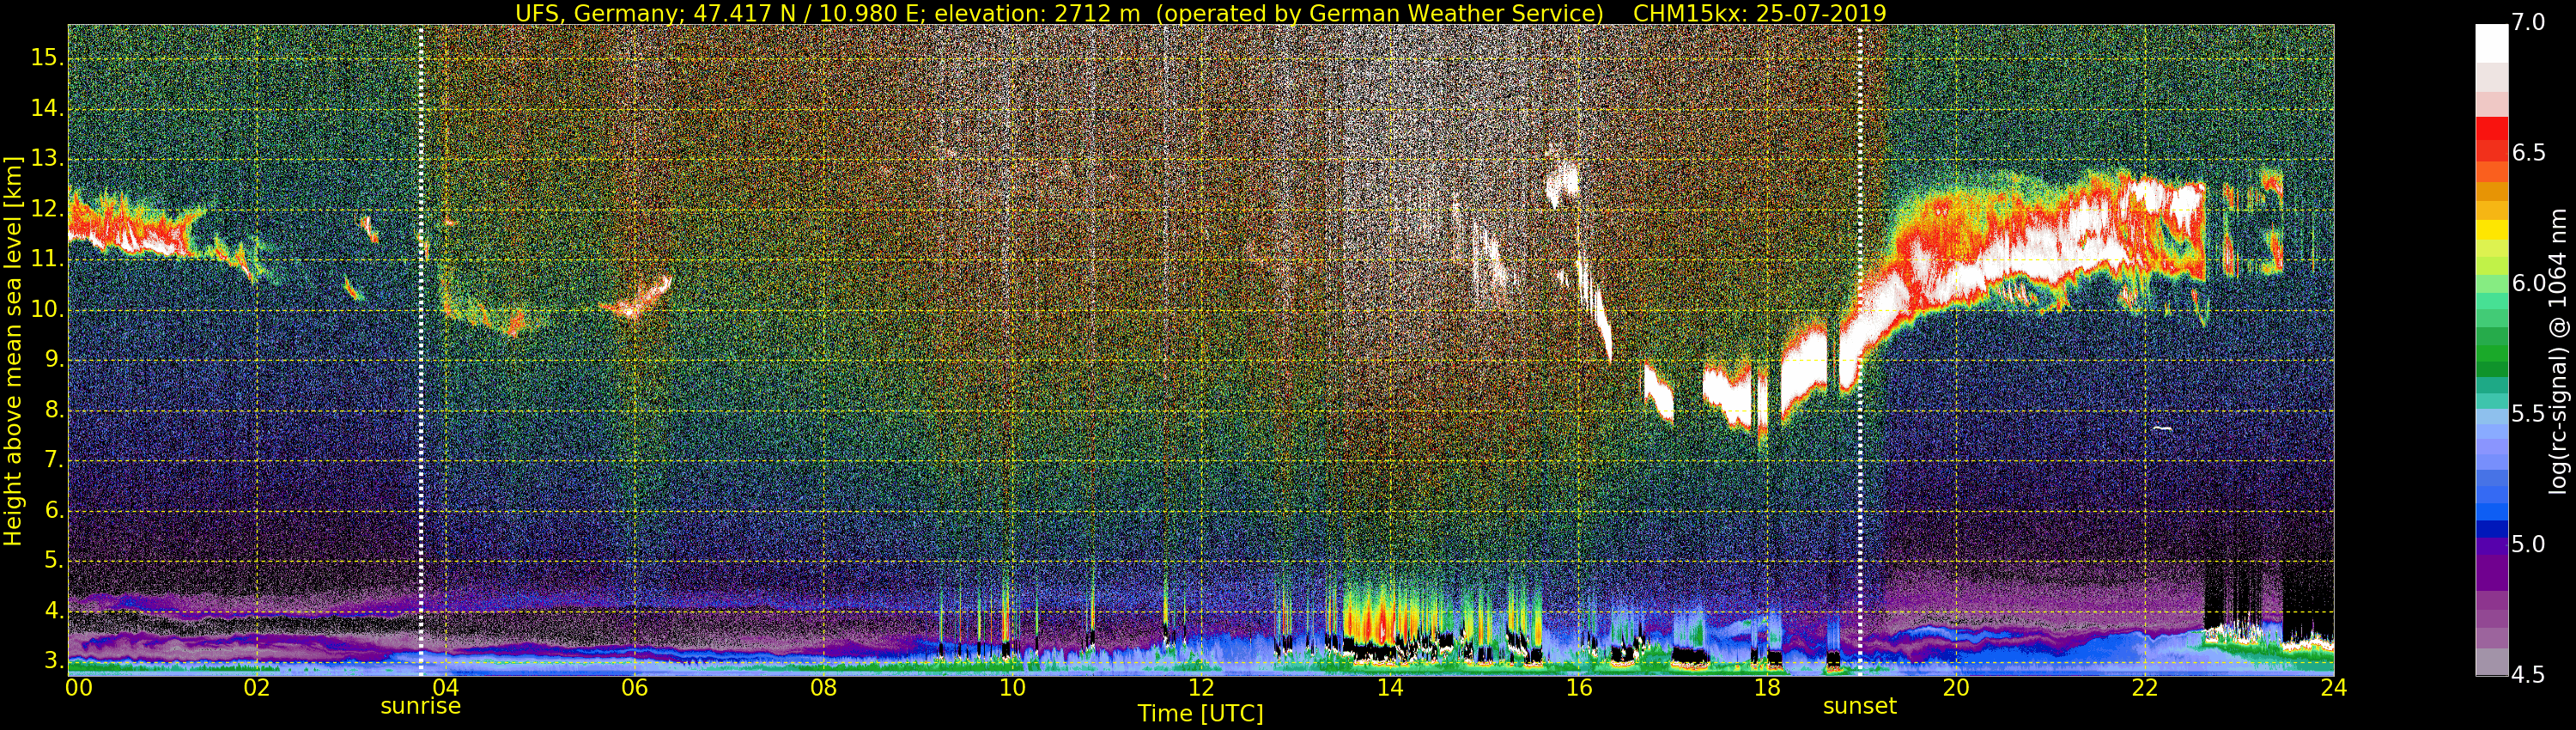Click the '16' time tick label
Screen dimensions: 2576x730
[x=1579, y=688]
